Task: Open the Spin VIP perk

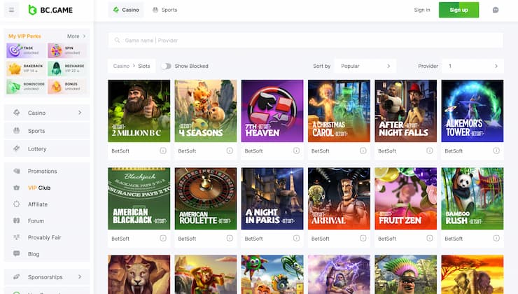Action: (67, 50)
